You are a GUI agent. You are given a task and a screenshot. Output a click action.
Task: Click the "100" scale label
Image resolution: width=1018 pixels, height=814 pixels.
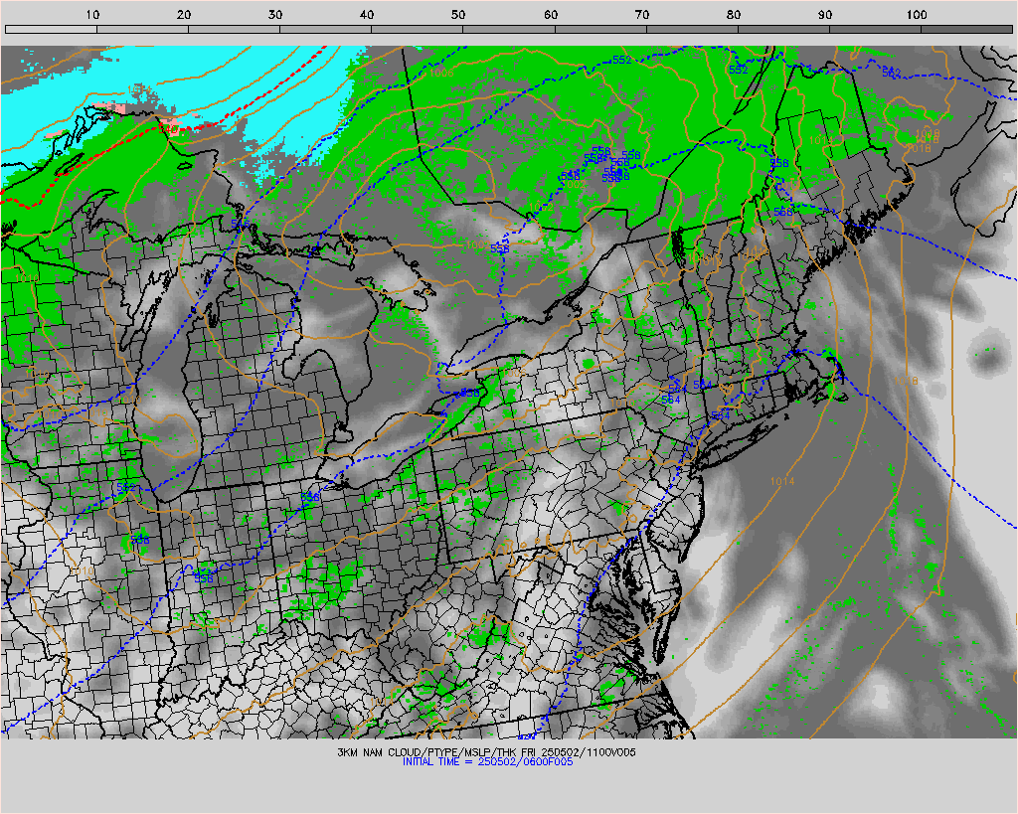[x=917, y=14]
